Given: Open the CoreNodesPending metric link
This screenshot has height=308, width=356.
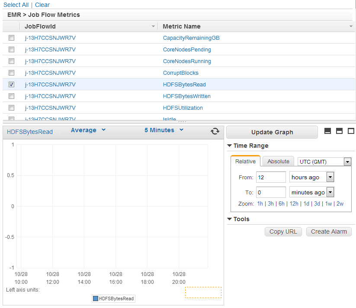Looking at the screenshot, I should (187, 49).
